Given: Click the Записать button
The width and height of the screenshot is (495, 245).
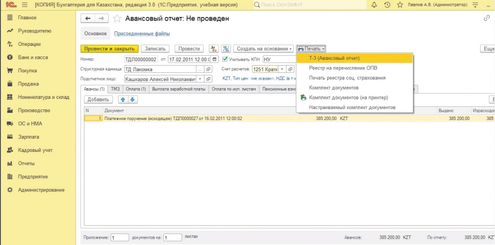Looking at the screenshot, I should [155, 49].
